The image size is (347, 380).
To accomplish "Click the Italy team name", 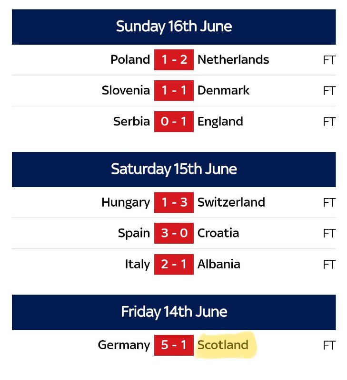I will pyautogui.click(x=138, y=265).
